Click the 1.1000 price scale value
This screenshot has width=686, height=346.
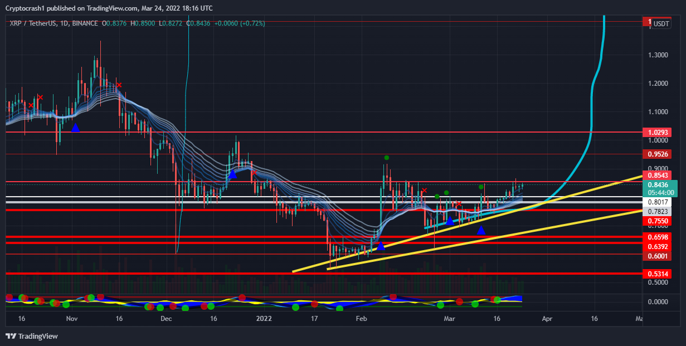(658, 112)
